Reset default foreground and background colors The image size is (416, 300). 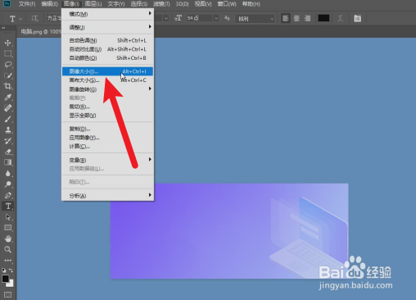pos(3,270)
